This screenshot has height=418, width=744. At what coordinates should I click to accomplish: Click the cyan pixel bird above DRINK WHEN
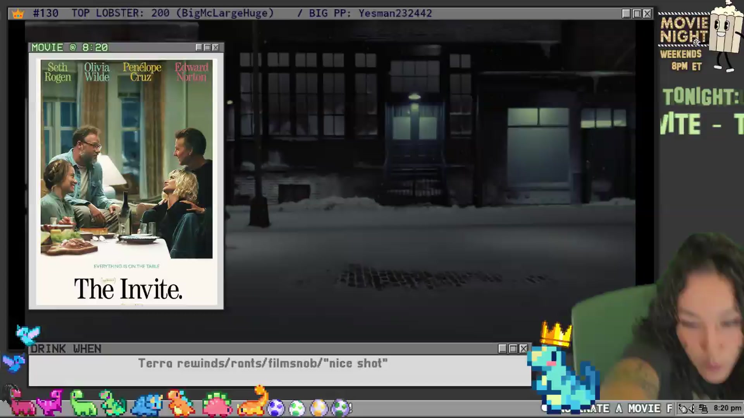(28, 334)
